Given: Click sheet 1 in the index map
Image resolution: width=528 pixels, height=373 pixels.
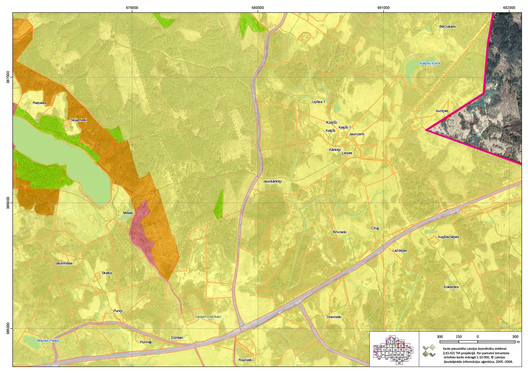Looking at the screenshot, I should pyautogui.click(x=392, y=338).
